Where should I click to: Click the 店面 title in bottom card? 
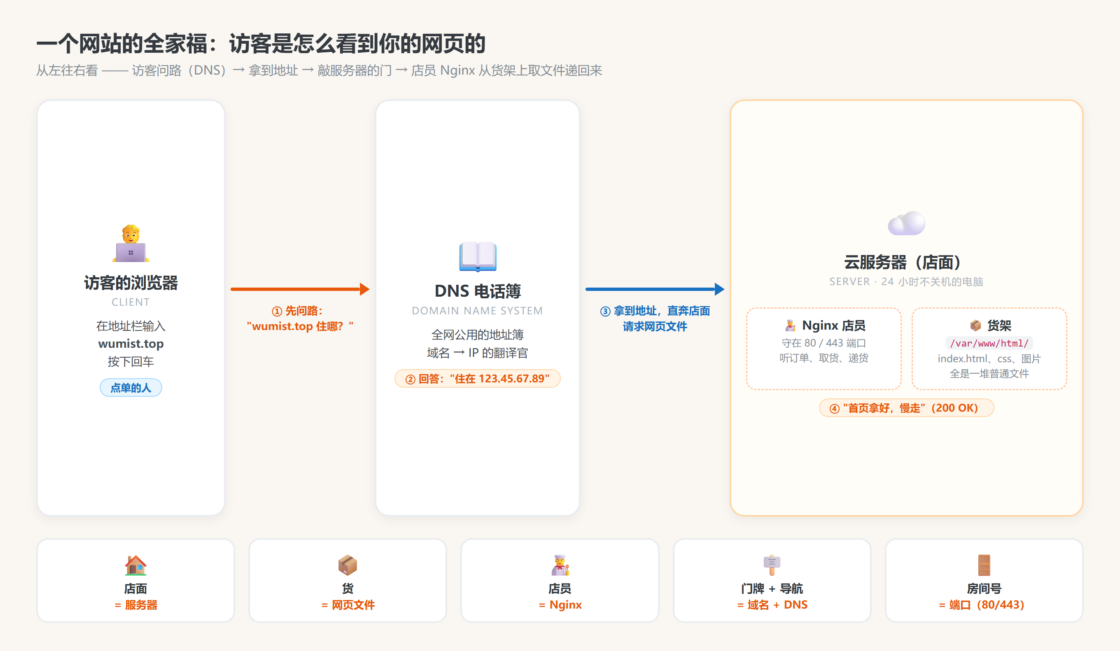coord(135,588)
